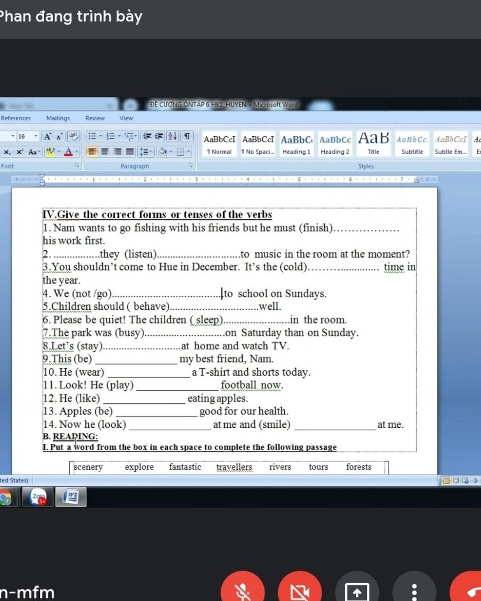
Task: Toggle Align Text Right
Action: click(117, 152)
